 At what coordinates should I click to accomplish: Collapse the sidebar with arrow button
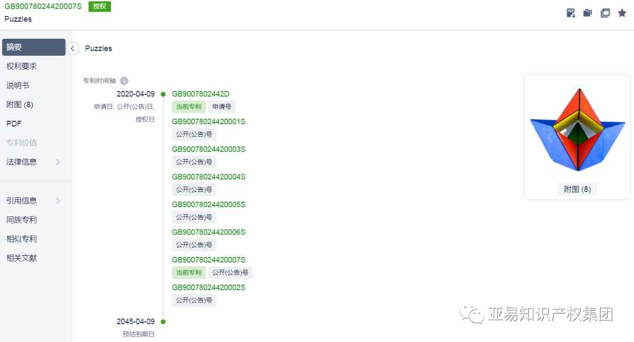point(72,49)
